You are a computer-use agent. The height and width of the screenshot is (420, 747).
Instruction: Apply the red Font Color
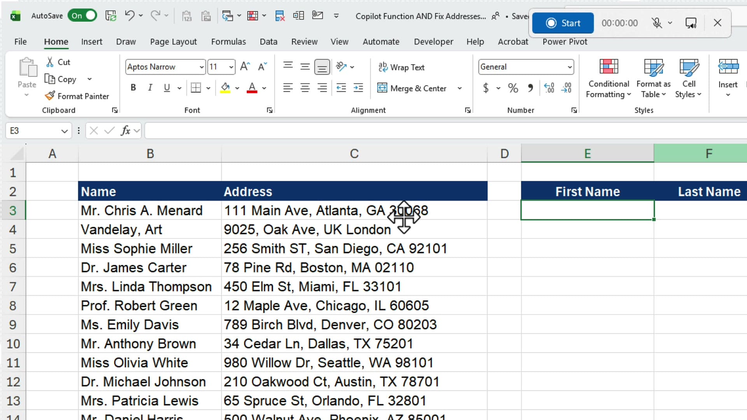252,88
